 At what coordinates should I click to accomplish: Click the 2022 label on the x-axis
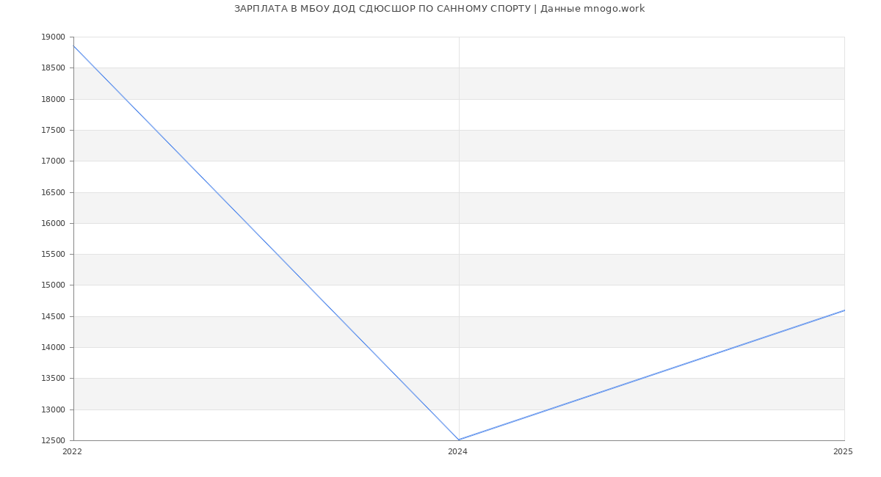(72, 452)
